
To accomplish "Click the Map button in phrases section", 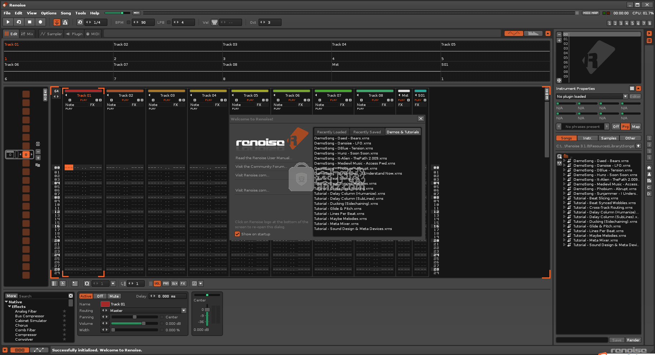I will pyautogui.click(x=636, y=126).
